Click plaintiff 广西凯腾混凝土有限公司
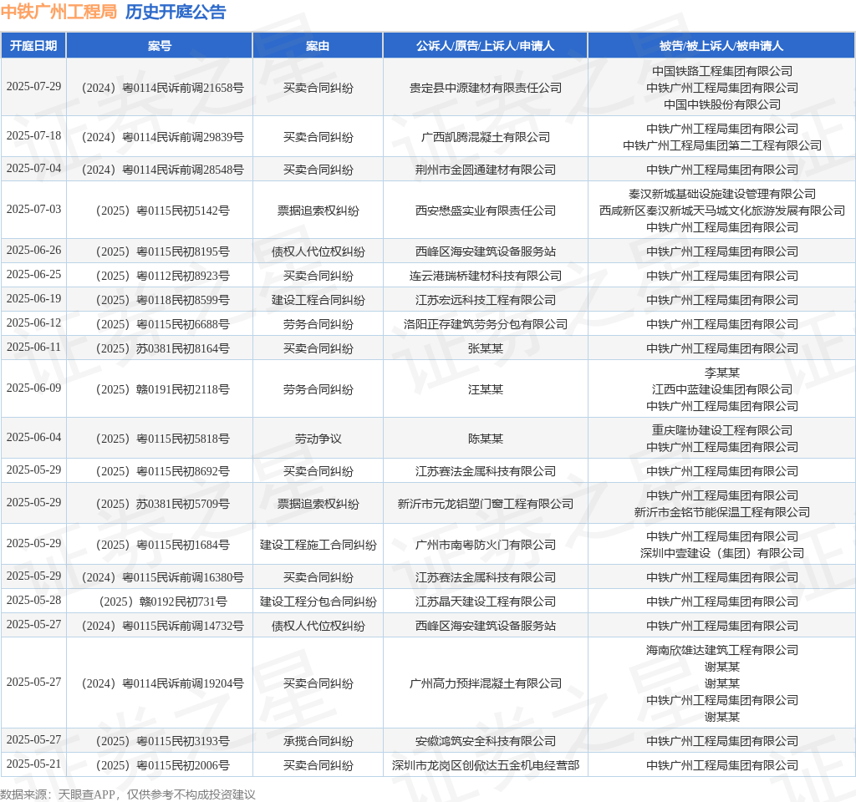The height and width of the screenshot is (802, 856). pos(486,137)
